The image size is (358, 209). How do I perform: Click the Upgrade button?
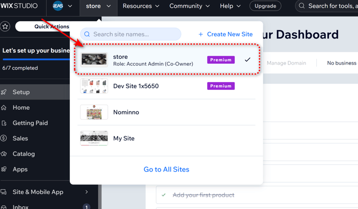coord(265,6)
